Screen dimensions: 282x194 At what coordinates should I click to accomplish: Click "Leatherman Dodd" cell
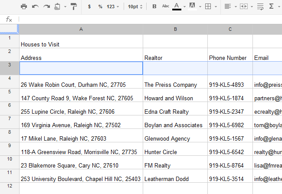point(175,176)
